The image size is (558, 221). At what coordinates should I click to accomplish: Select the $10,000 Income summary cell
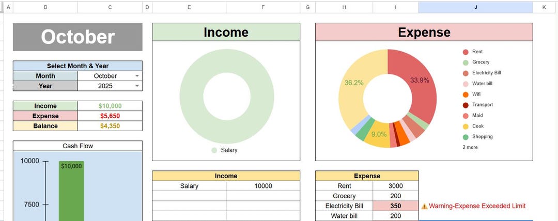tap(110, 106)
